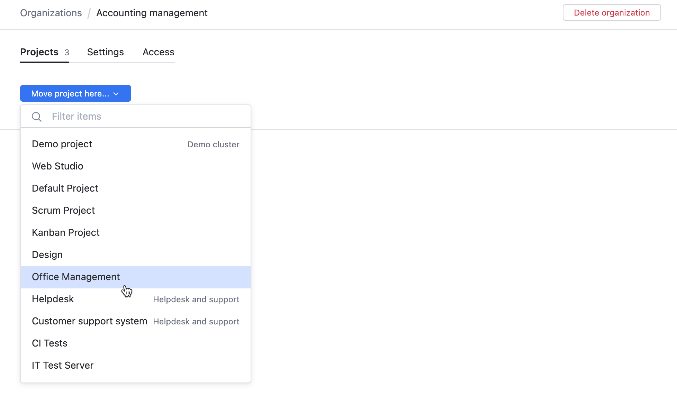Select Demo project from the list

(62, 144)
